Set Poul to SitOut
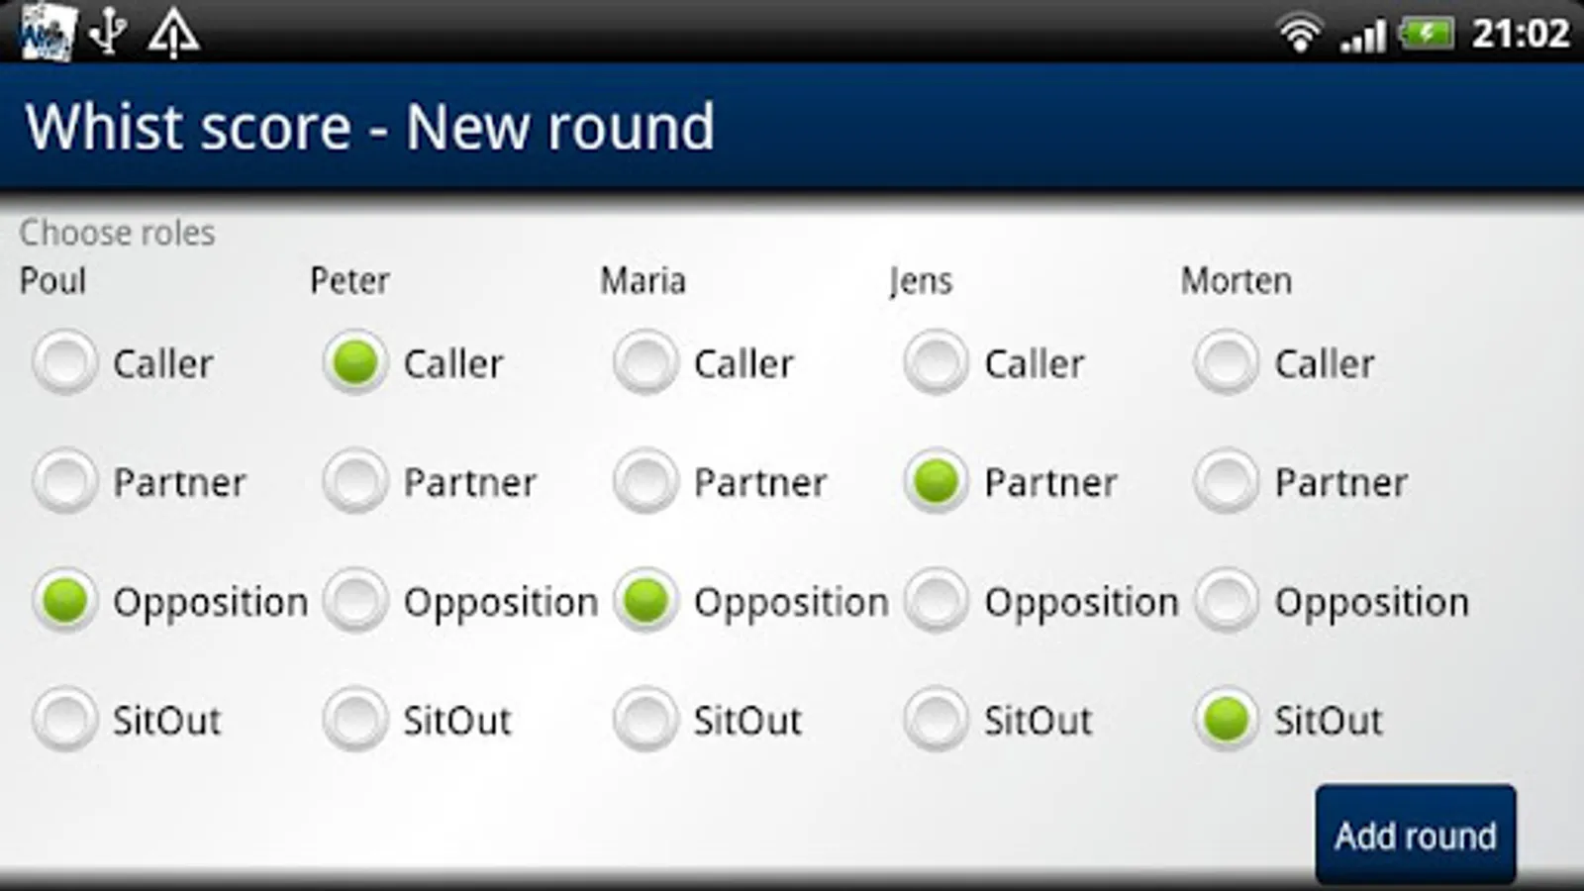This screenshot has width=1584, height=891. (x=65, y=720)
